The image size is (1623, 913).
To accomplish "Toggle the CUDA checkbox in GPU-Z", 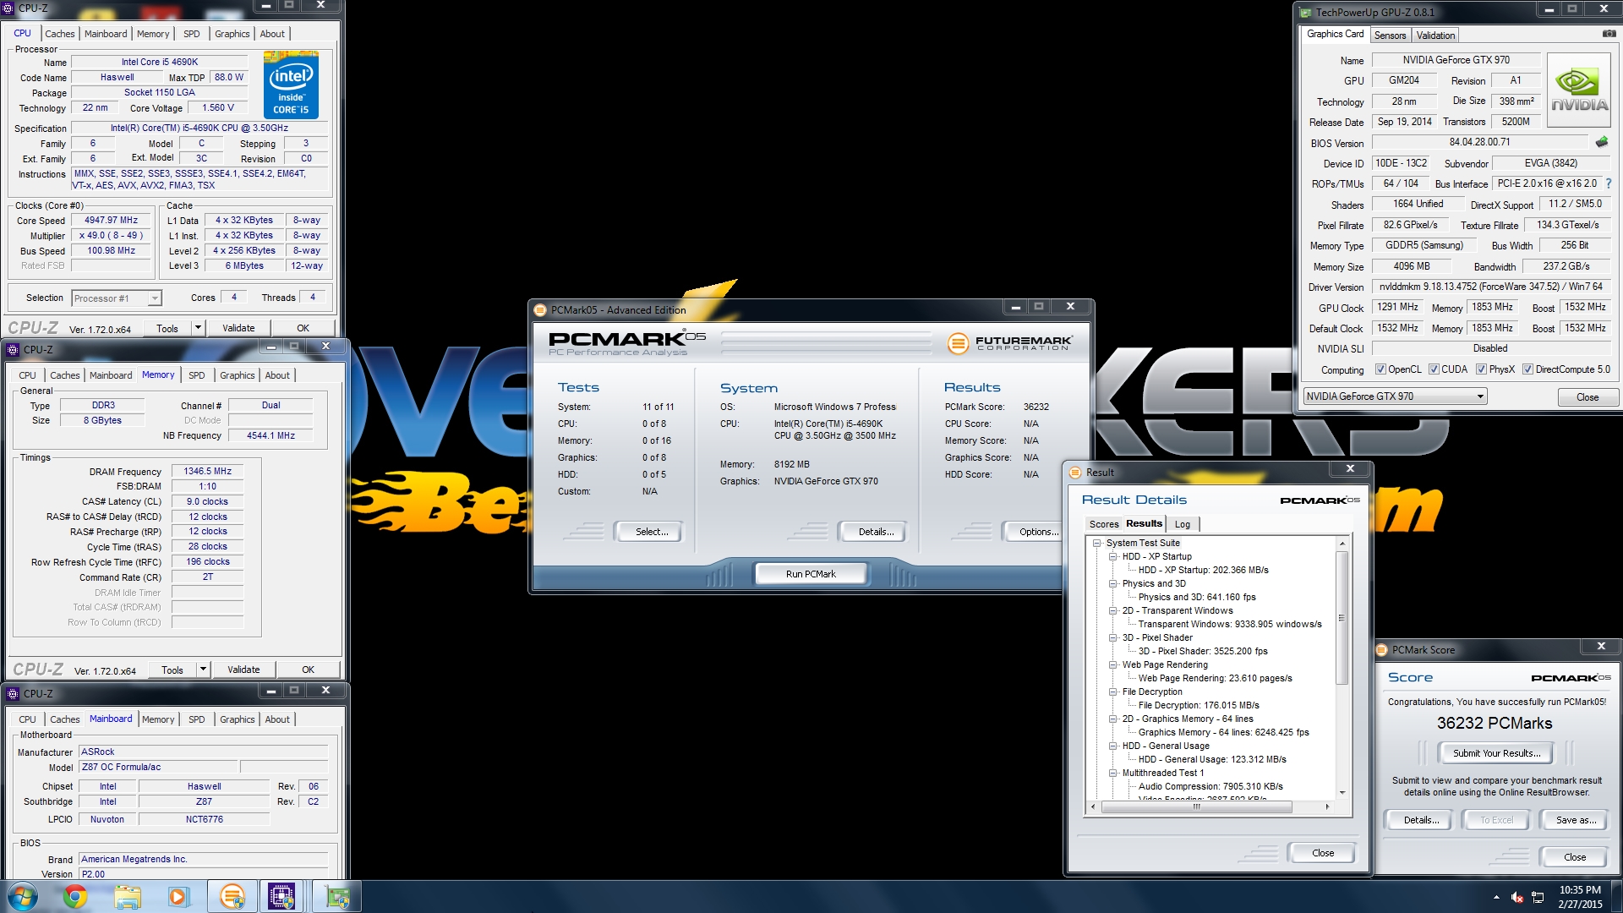I will point(1434,369).
